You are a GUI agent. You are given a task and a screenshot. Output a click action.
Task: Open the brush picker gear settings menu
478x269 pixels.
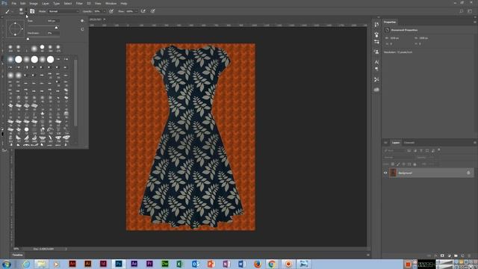pyautogui.click(x=82, y=21)
